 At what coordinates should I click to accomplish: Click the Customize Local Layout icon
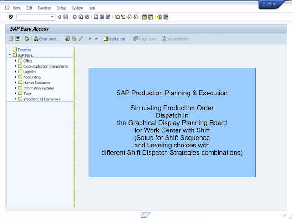coord(166,17)
